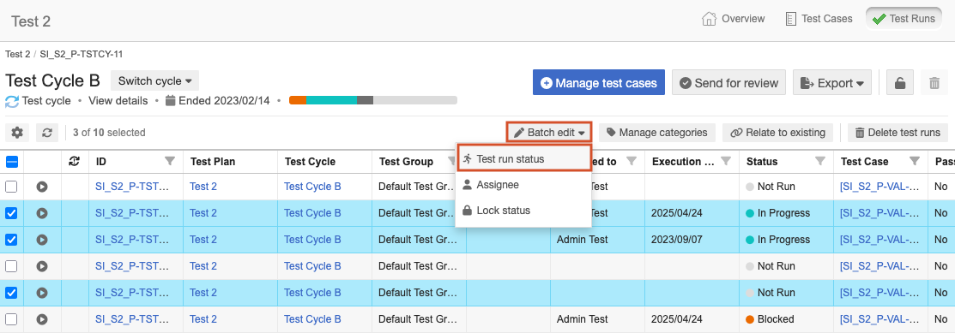Choose Lock status in Batch edit menu
Image resolution: width=955 pixels, height=333 pixels.
click(523, 211)
